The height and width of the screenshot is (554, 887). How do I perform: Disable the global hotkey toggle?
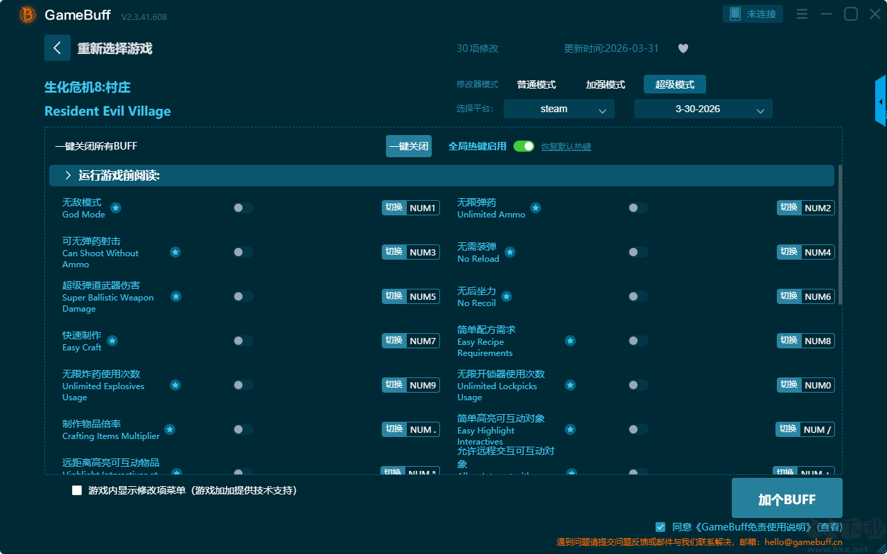(x=524, y=146)
